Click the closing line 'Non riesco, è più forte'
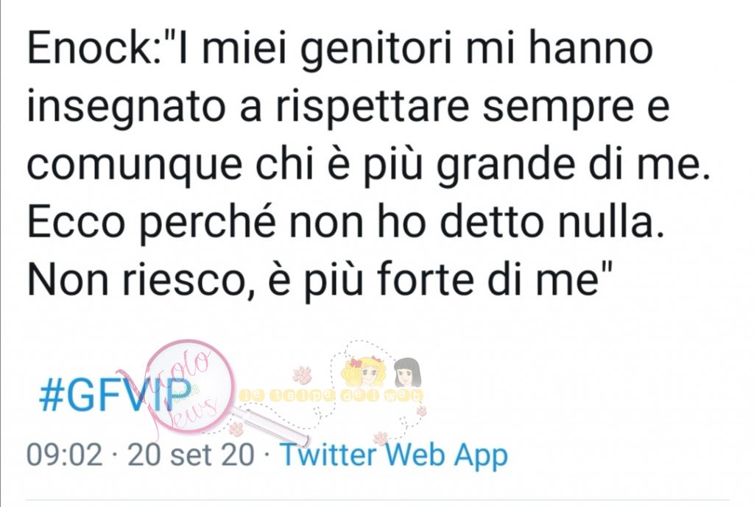This screenshot has width=754, height=507. tap(320, 281)
